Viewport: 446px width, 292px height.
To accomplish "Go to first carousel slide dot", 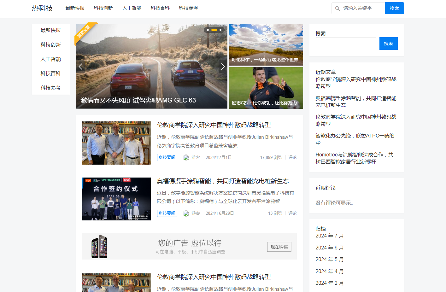I will (x=208, y=30).
